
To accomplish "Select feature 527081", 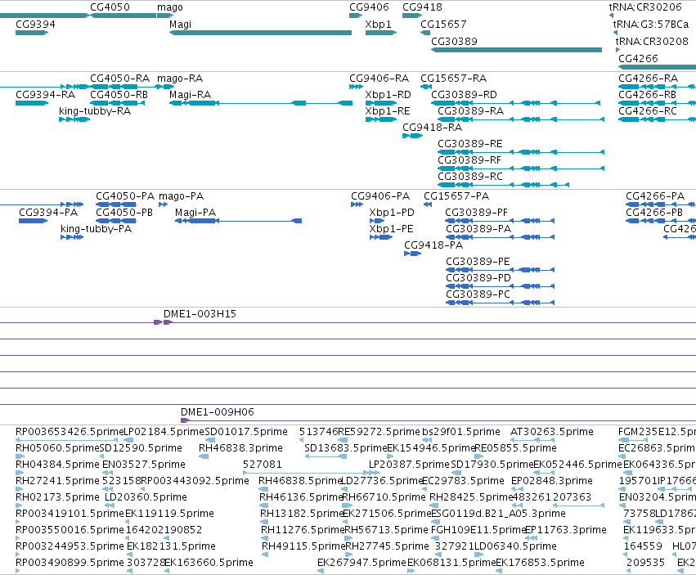I will 312,474.
